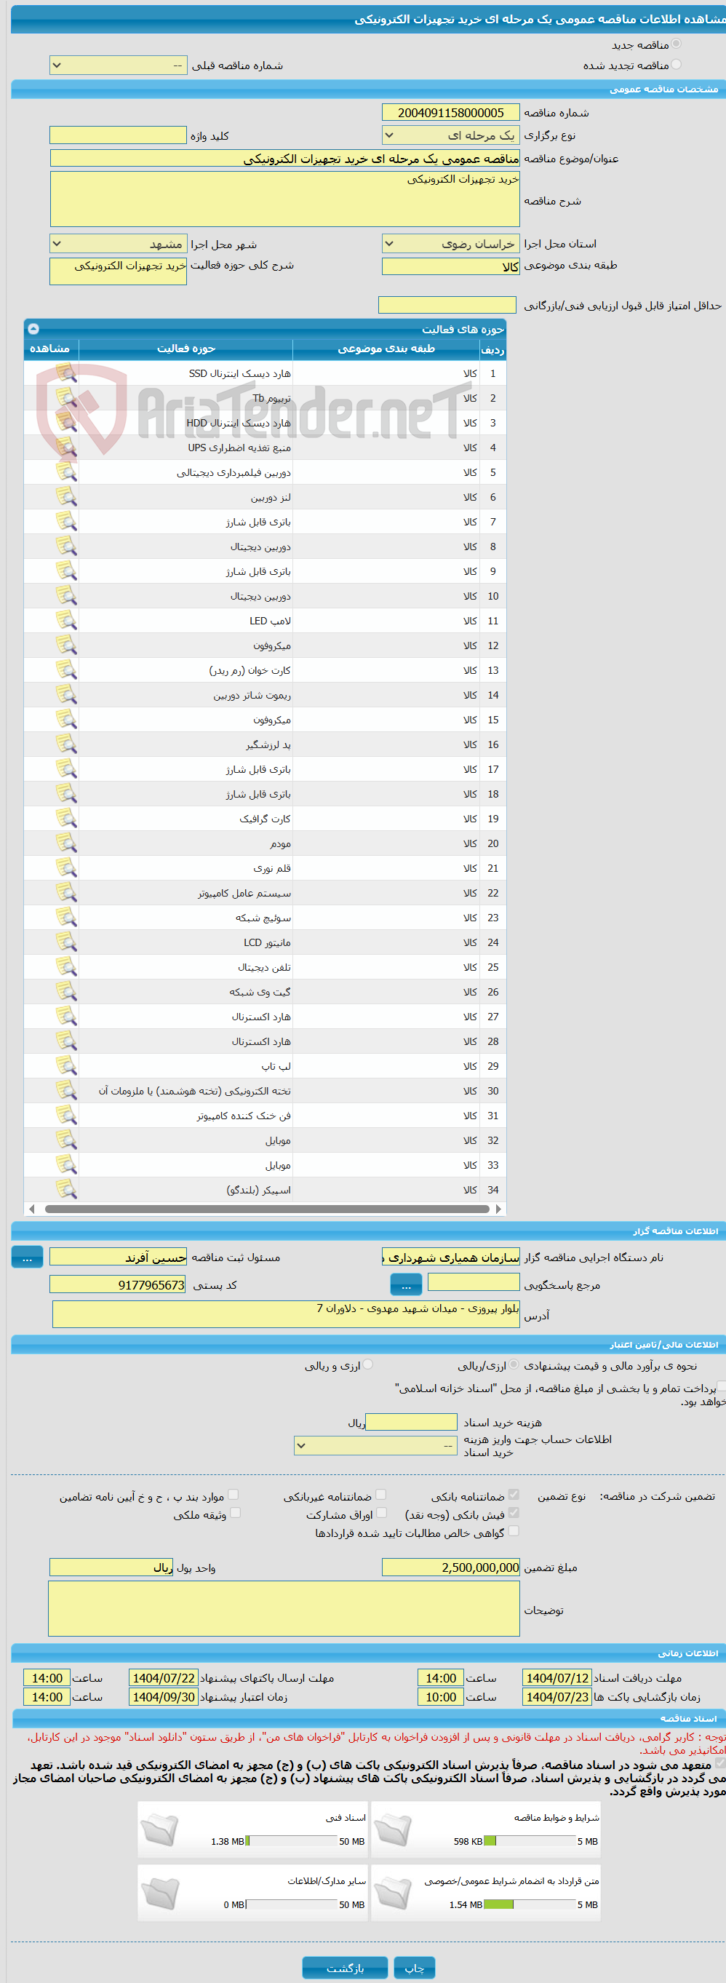Select the currency and rial radio option

pyautogui.click(x=368, y=1364)
